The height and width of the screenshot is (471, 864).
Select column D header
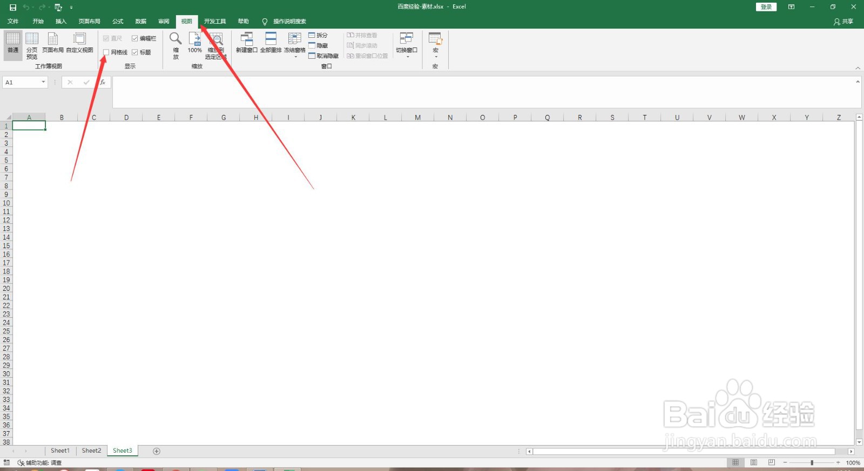click(x=126, y=117)
